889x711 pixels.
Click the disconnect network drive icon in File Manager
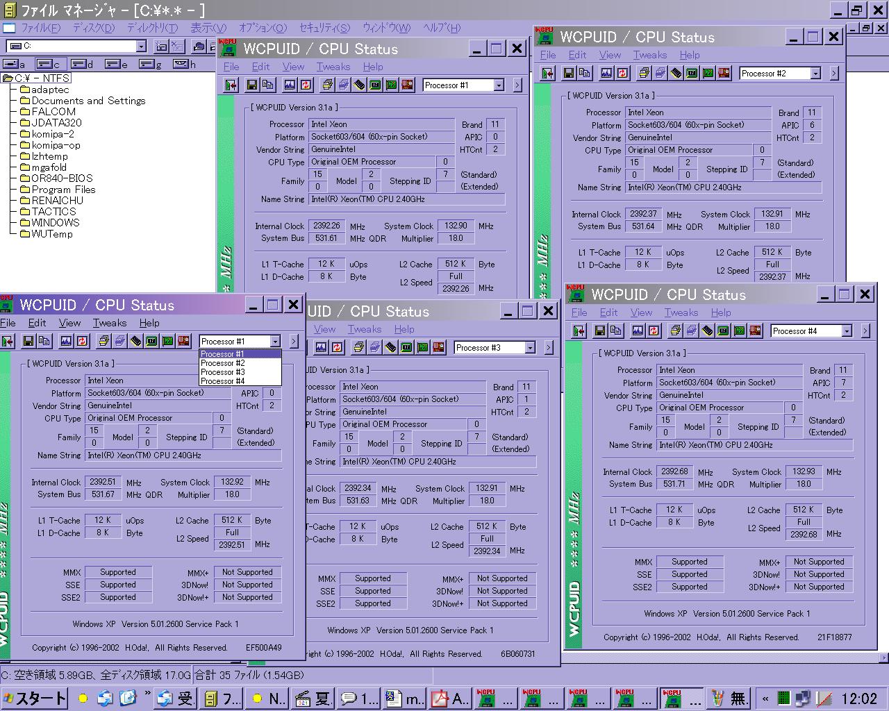[178, 46]
